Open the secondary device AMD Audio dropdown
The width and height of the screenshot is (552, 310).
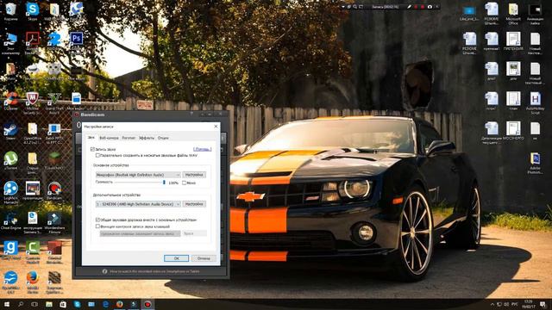138,204
